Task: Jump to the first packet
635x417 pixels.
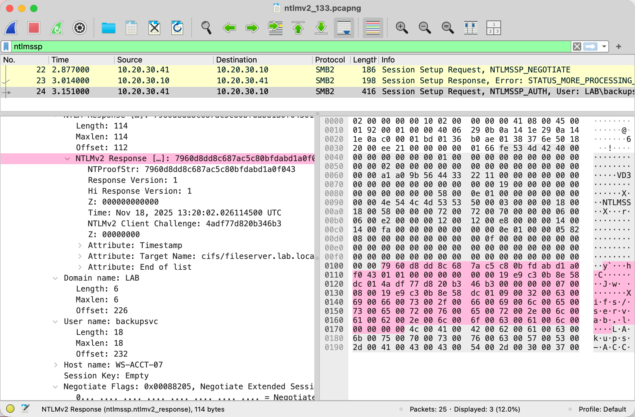Action: coord(298,28)
